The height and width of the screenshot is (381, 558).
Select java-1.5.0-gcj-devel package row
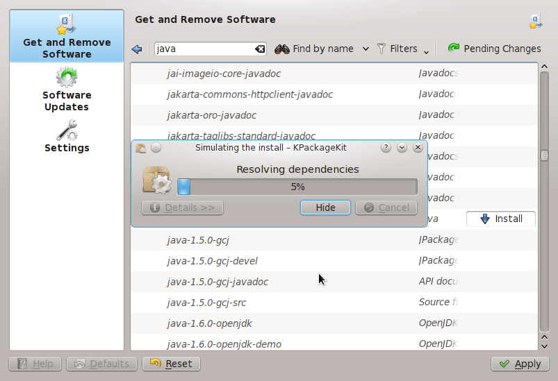[x=334, y=261]
